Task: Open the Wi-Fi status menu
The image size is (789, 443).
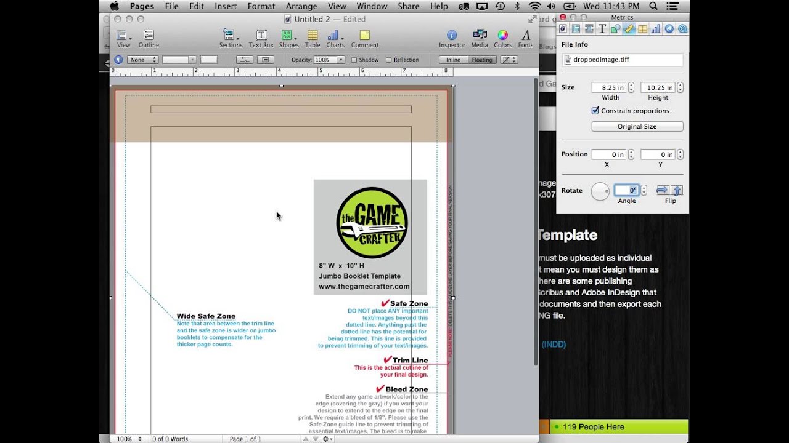Action: click(x=534, y=6)
